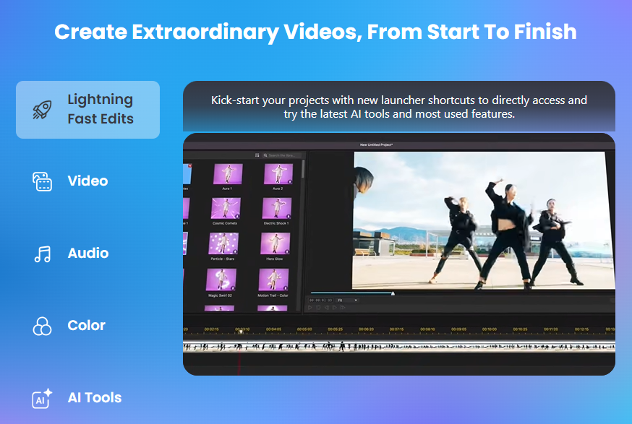Click the search the library field
Image resolution: width=632 pixels, height=424 pixels.
click(282, 155)
